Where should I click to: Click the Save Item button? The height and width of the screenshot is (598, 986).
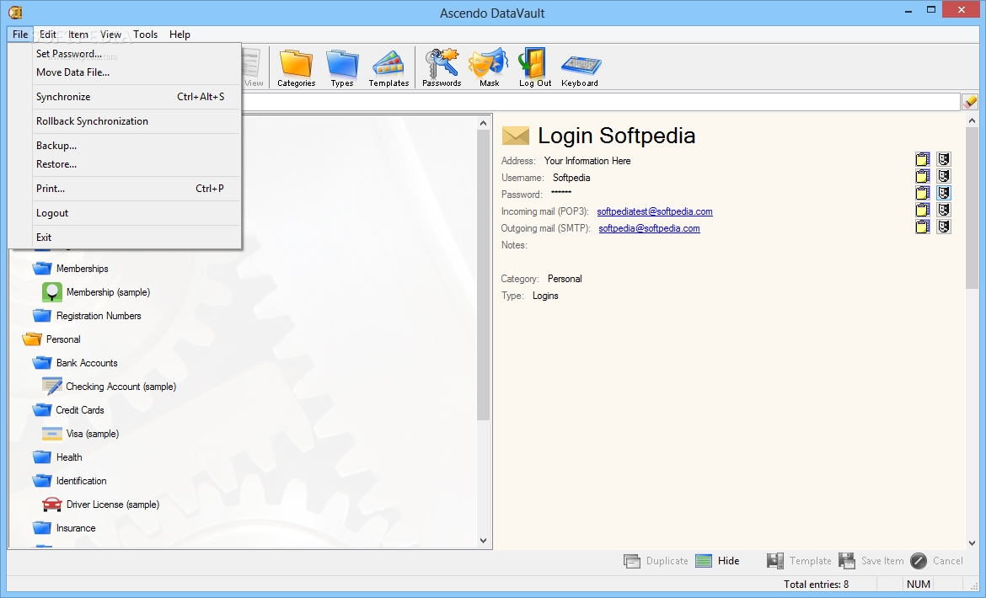tap(871, 561)
